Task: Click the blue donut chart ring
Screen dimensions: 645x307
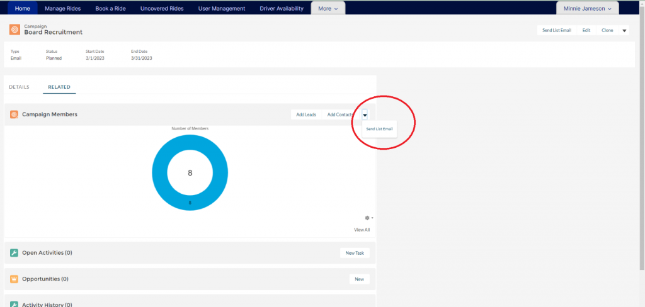Action: (x=161, y=172)
